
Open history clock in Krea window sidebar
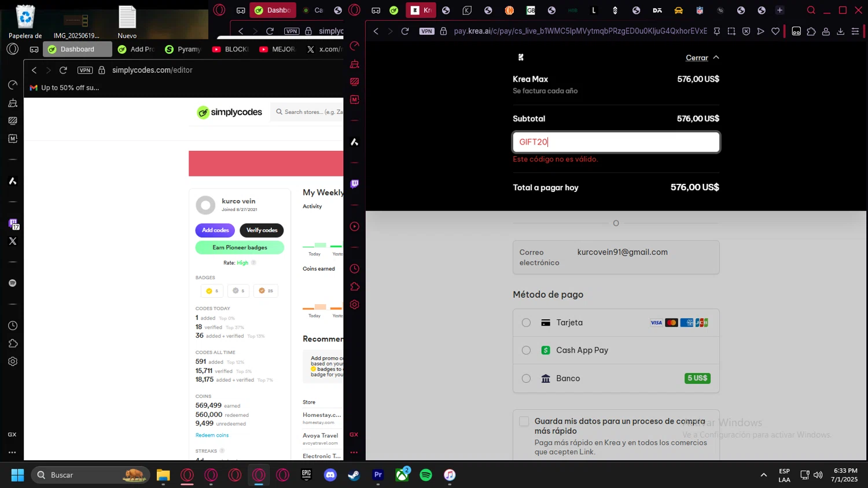click(355, 269)
